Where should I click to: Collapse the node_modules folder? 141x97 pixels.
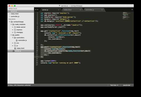coord(11,24)
